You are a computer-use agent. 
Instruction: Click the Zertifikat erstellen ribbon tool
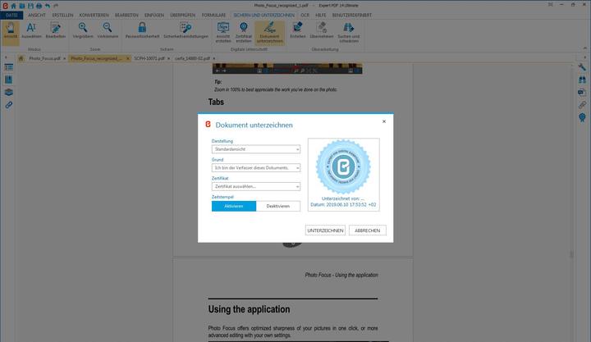coord(244,32)
